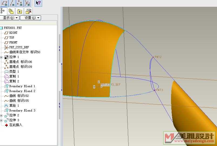
Task: Click the PNT2 datum point in viewport
Action: (153, 57)
